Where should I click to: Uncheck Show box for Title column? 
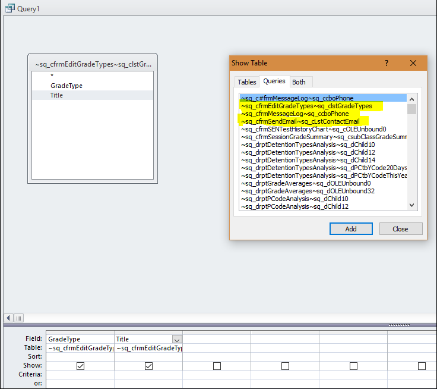pos(148,366)
